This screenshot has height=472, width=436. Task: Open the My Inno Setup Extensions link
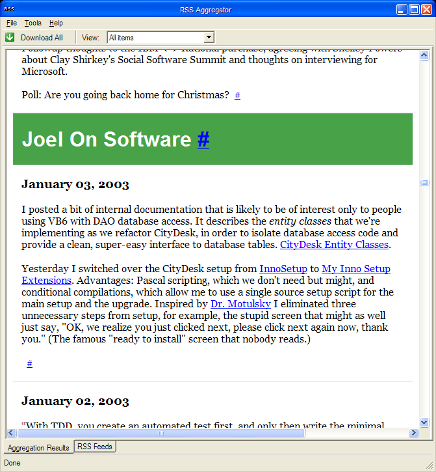point(356,268)
